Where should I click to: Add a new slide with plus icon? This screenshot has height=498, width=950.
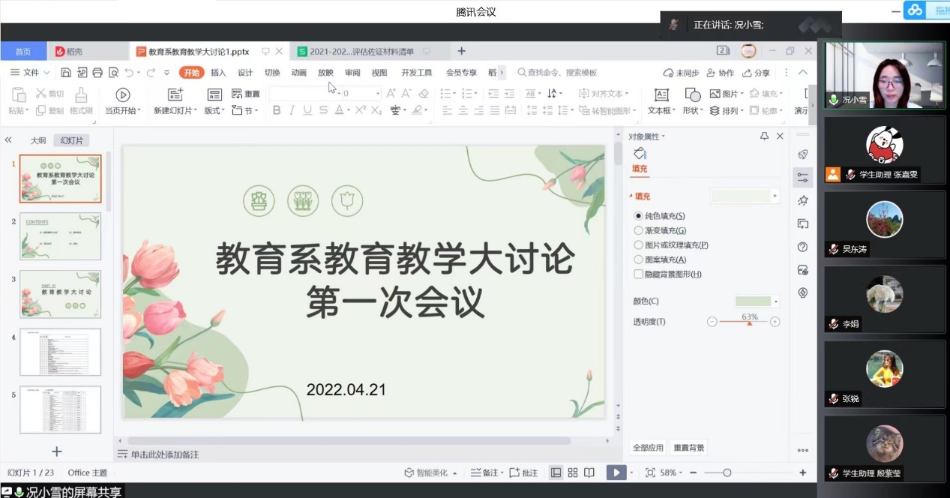[56, 451]
